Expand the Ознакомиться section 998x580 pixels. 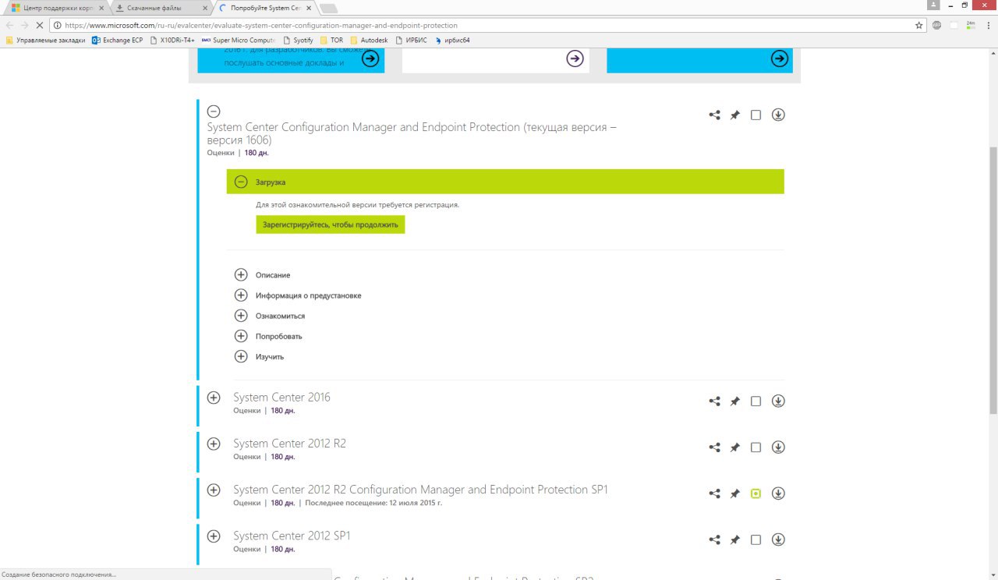[x=241, y=316]
